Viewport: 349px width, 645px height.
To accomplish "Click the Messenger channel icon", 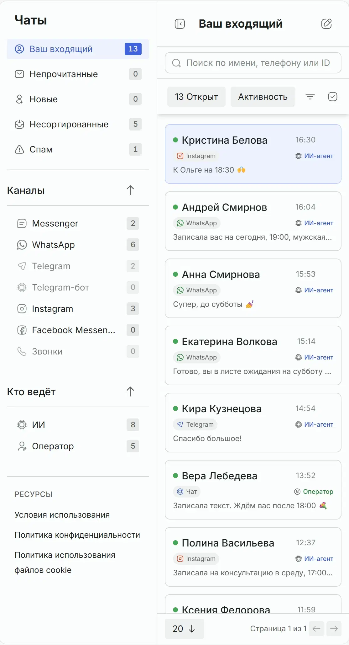I will [x=22, y=223].
